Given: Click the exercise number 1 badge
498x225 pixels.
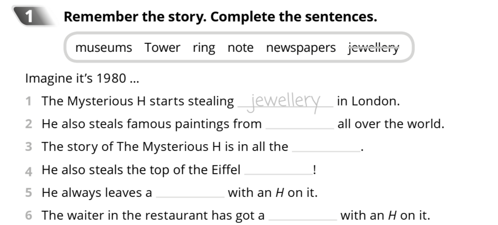Looking at the screenshot, I should pos(33,16).
